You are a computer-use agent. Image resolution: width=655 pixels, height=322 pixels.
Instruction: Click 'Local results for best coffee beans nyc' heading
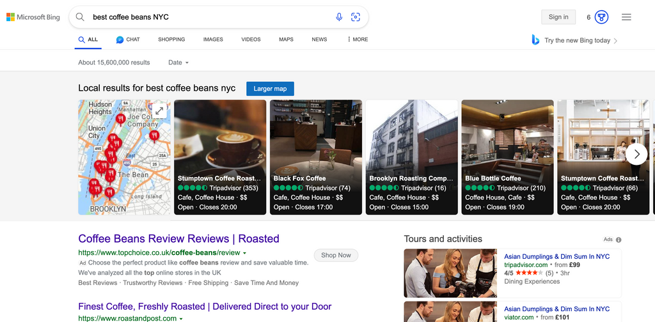[157, 88]
